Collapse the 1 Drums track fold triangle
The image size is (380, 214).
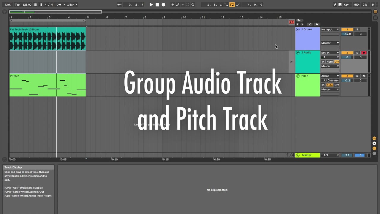click(298, 29)
